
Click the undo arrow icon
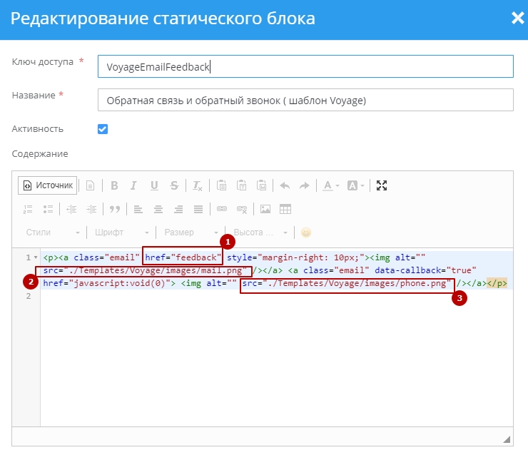pyautogui.click(x=284, y=185)
